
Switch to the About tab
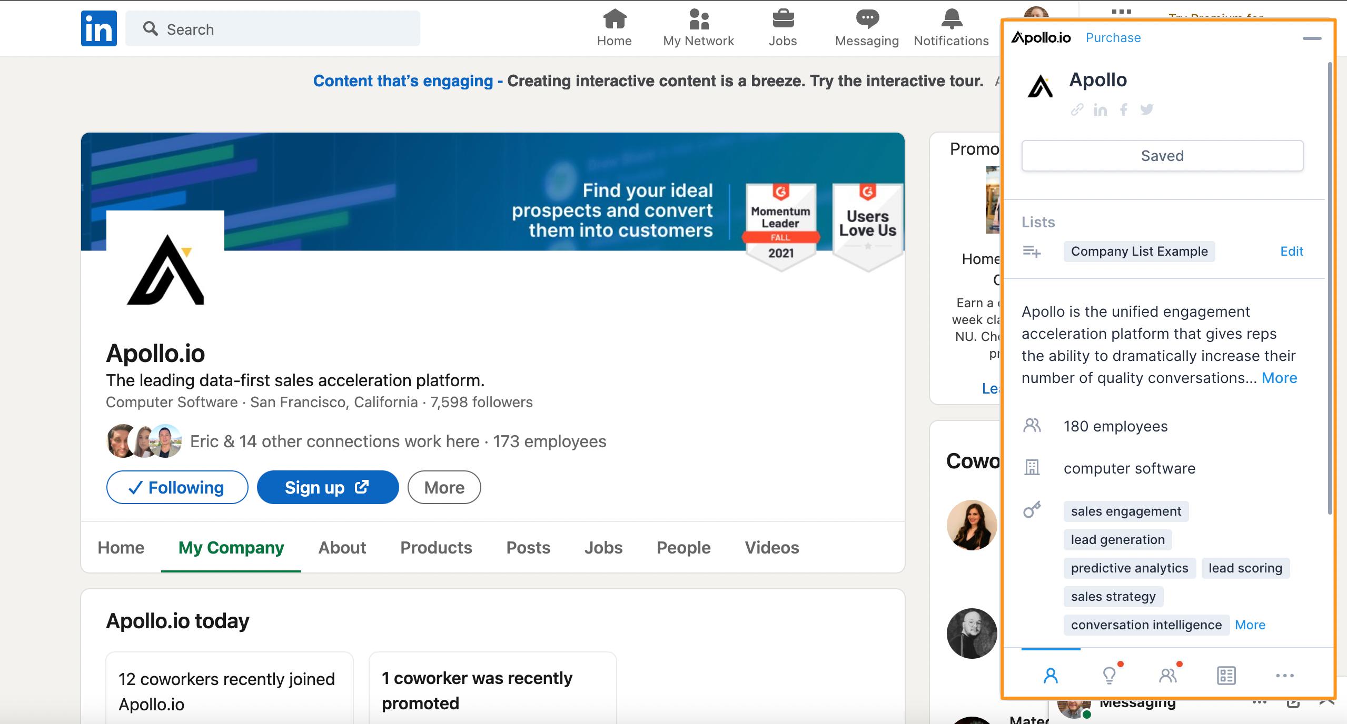(342, 548)
